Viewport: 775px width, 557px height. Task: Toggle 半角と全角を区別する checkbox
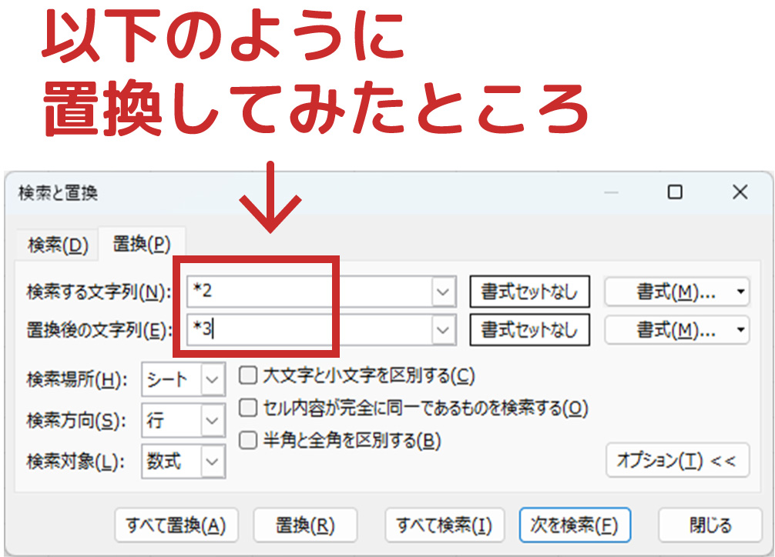(x=248, y=441)
